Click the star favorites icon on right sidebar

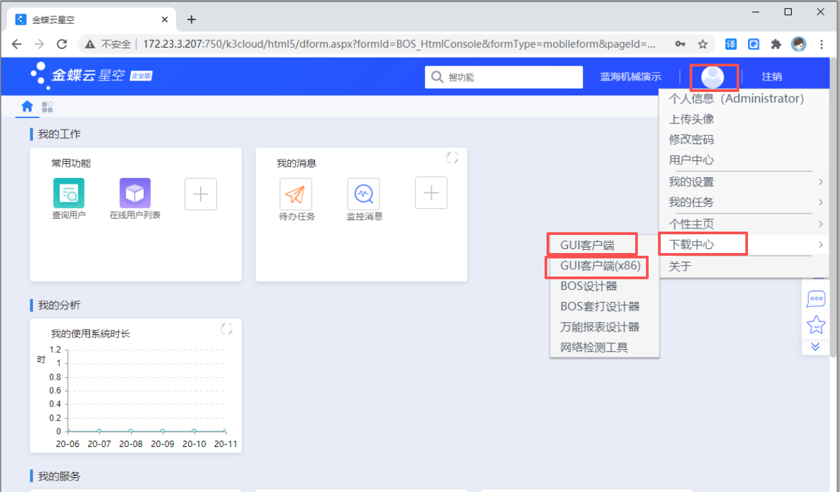point(816,325)
